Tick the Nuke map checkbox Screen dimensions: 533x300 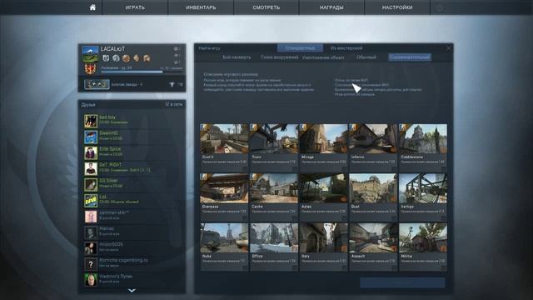tap(245, 268)
